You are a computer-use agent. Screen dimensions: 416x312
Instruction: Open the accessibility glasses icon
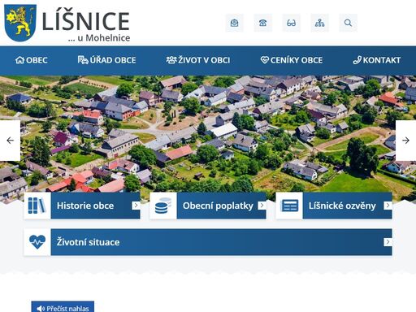coord(291,23)
